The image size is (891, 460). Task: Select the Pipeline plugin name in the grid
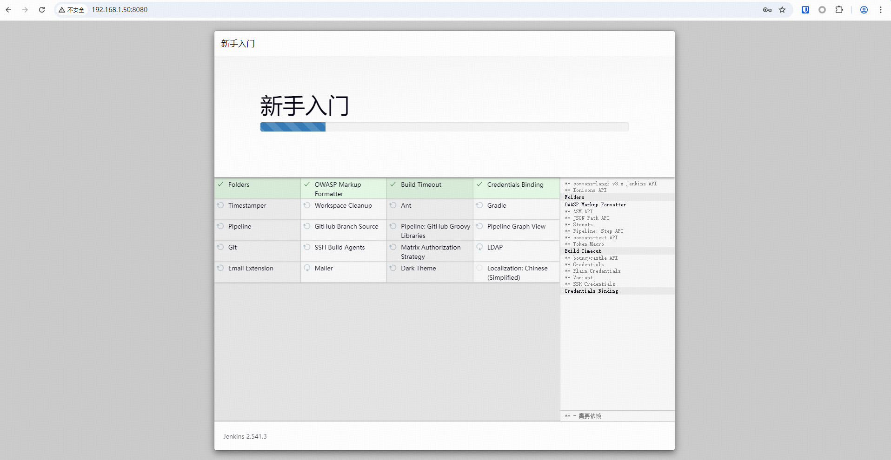[239, 226]
